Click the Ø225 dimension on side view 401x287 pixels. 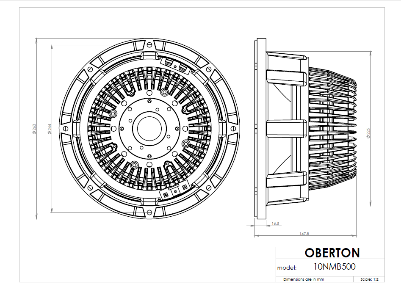pyautogui.click(x=368, y=134)
